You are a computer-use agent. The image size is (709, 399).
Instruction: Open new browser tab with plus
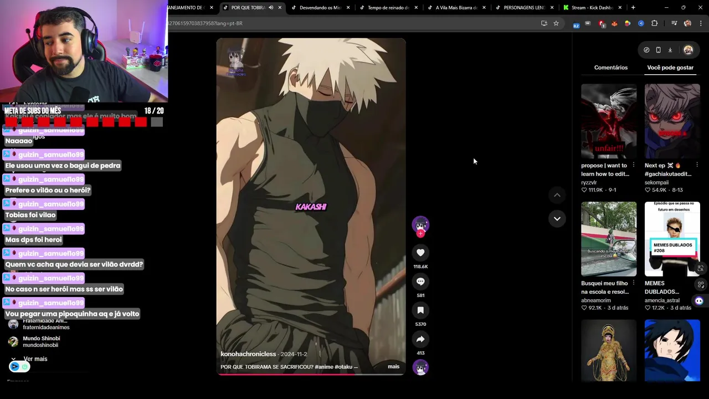pyautogui.click(x=633, y=8)
